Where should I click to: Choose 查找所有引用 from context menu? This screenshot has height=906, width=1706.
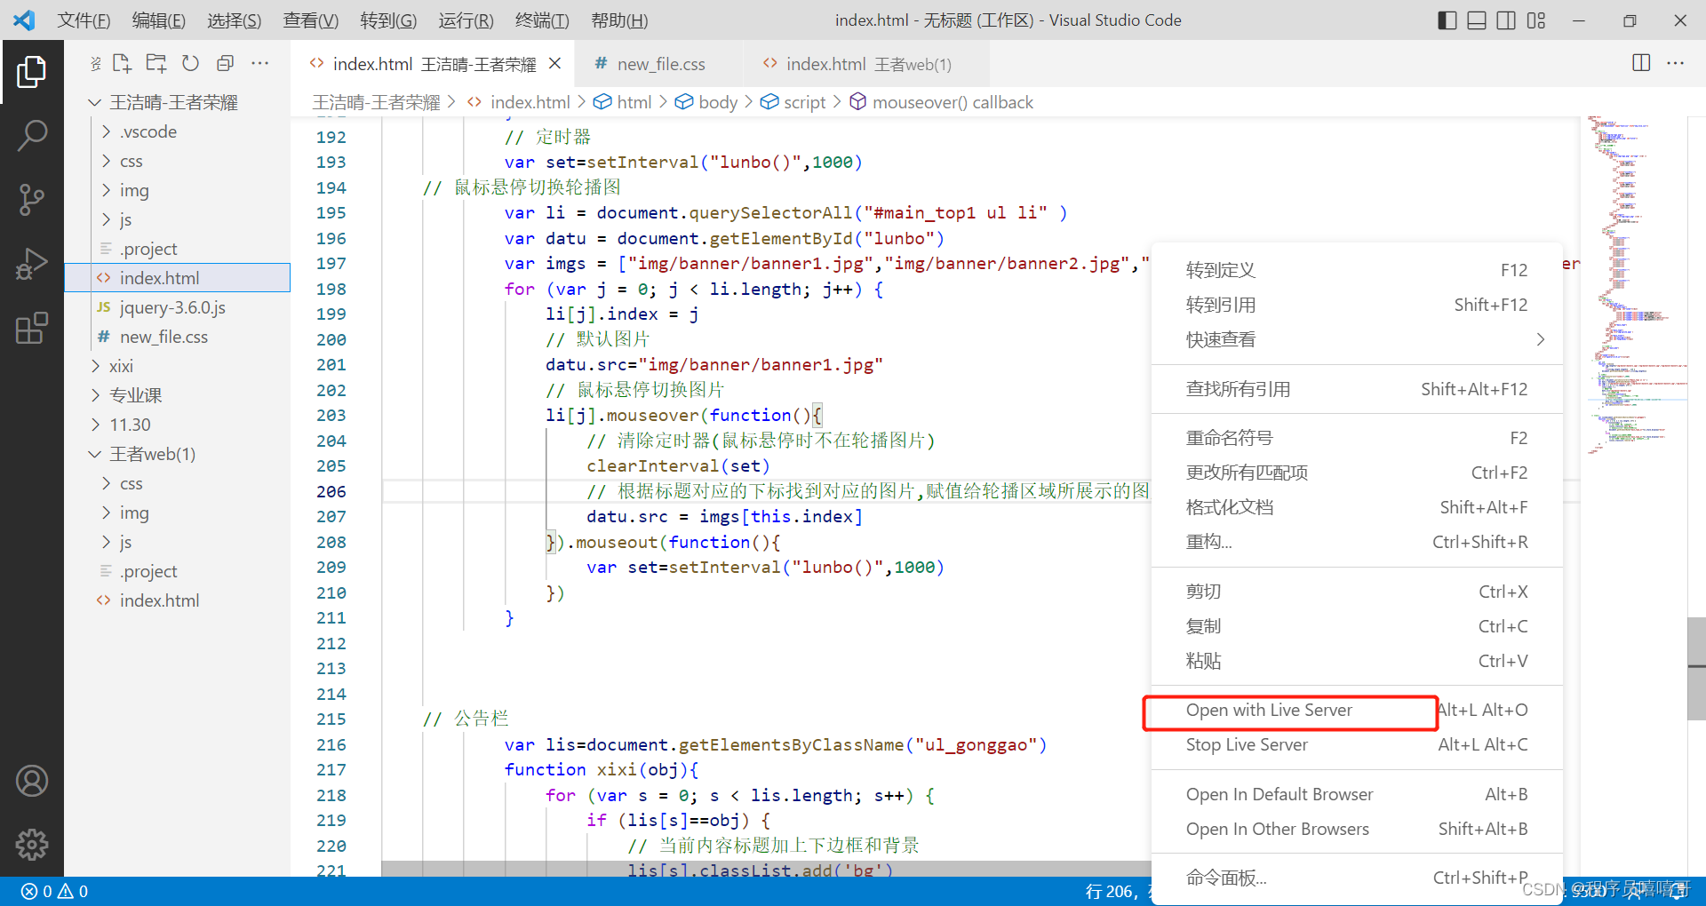click(1357, 389)
